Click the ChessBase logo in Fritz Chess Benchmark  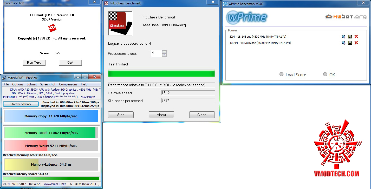point(120,23)
